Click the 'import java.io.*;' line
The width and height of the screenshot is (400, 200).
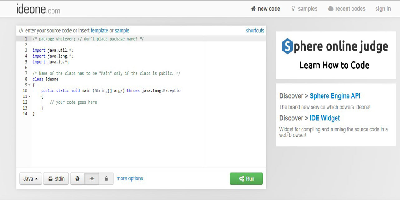[x=51, y=62]
